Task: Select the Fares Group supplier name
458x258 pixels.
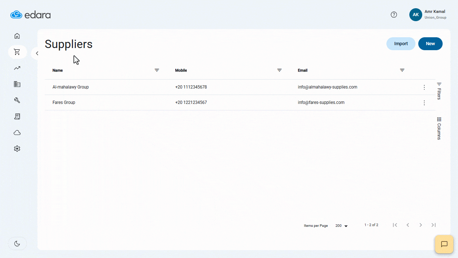Action: pyautogui.click(x=64, y=102)
